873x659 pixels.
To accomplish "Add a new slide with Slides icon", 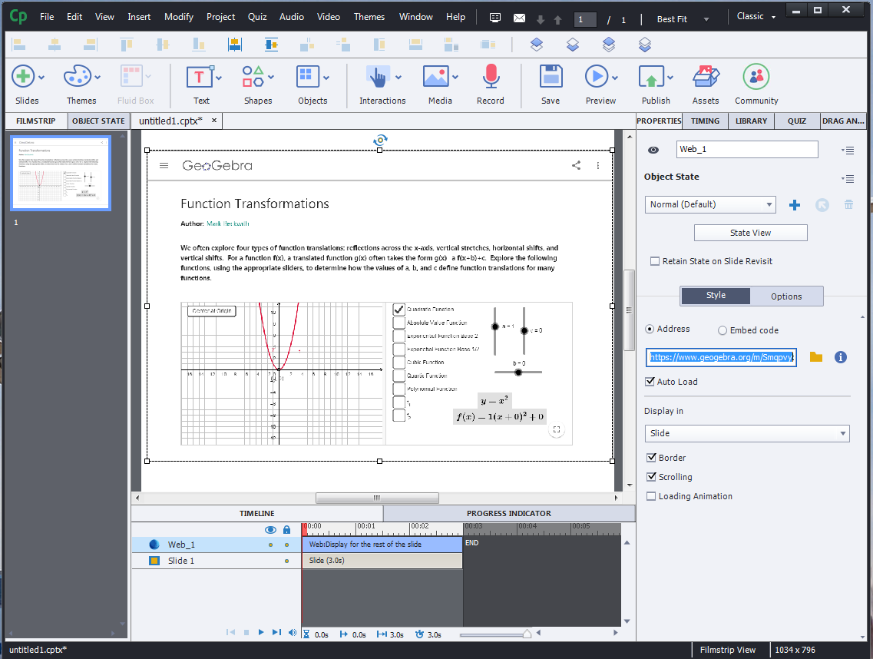I will click(x=23, y=76).
